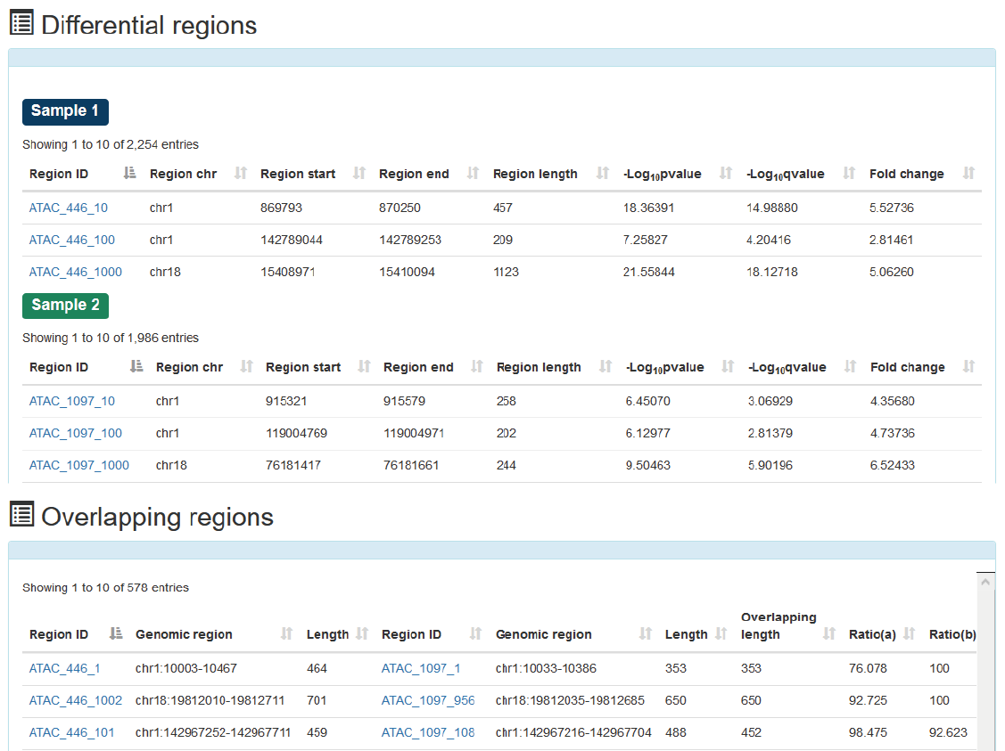Click Ratio(a) value 98.475
This screenshot has height=751, width=1005.
point(868,731)
